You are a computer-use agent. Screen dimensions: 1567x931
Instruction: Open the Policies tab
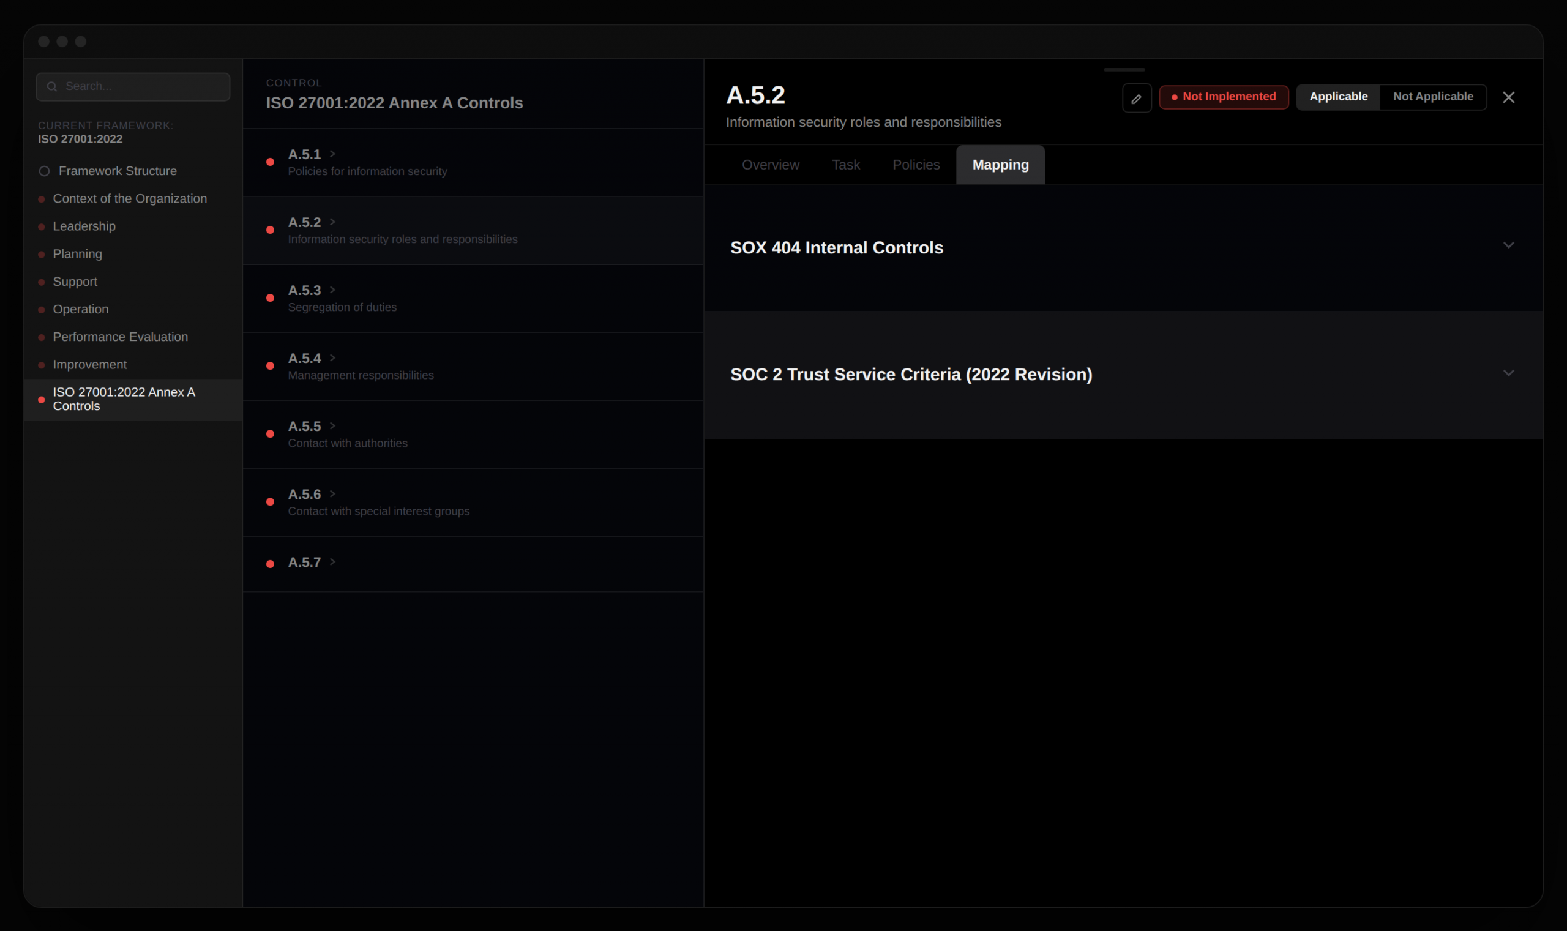click(x=915, y=165)
